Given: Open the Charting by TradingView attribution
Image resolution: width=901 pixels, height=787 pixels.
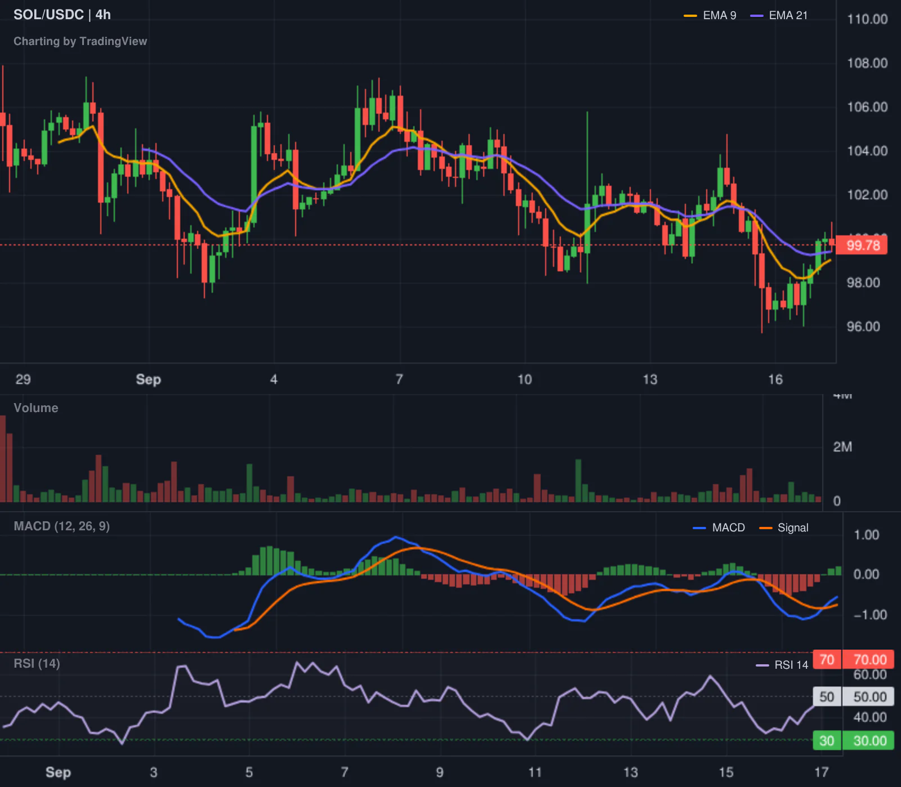Looking at the screenshot, I should (80, 41).
